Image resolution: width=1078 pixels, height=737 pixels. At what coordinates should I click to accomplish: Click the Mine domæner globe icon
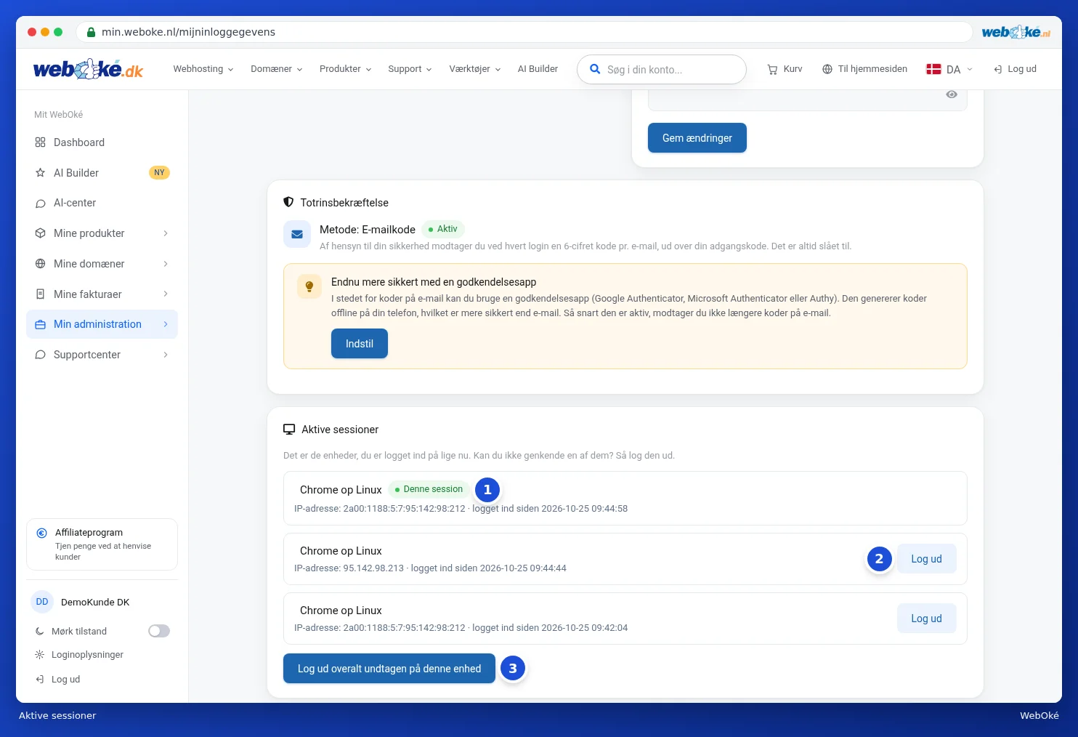[x=41, y=264]
